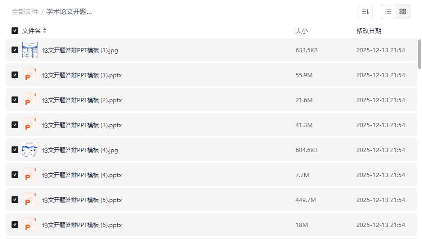The height and width of the screenshot is (239, 422).
Task: Open image thumbnail of 模板 (1).jpg
Action: coord(30,50)
